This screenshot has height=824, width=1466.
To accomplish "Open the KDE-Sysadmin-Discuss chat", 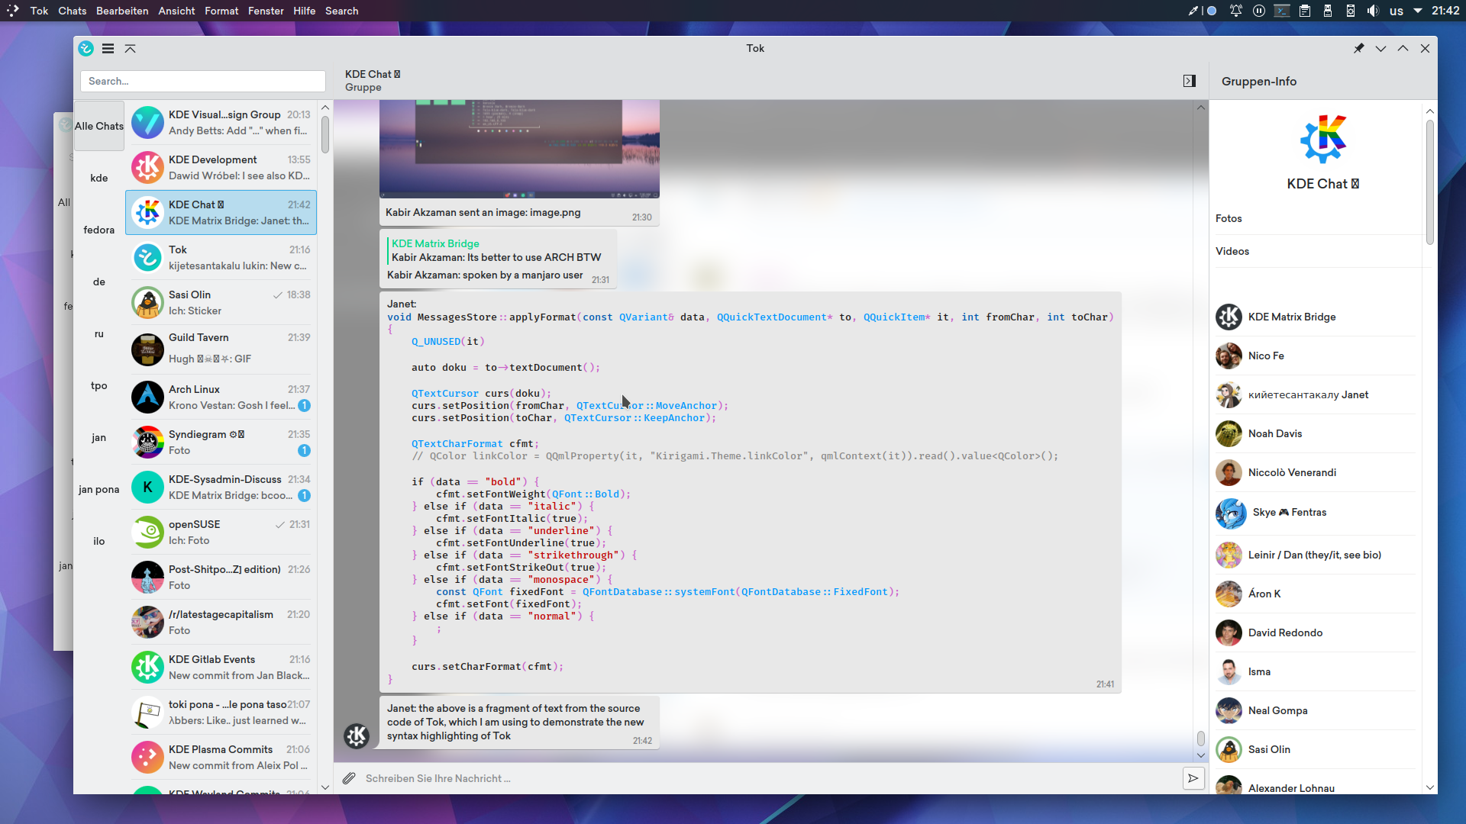I will 221,487.
